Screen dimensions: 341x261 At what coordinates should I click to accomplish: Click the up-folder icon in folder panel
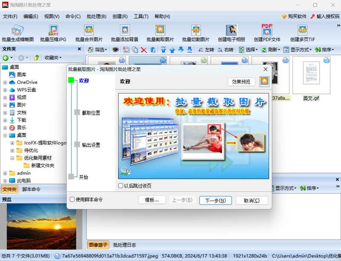36,57
